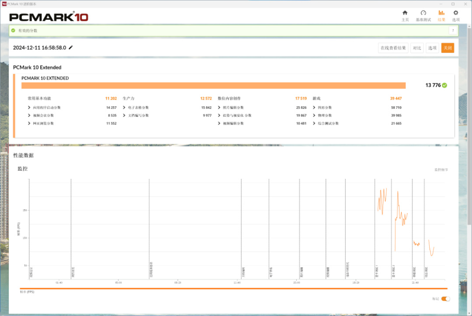Click the 性能数据 heading
Screen dimensions: 472x316
[24, 156]
